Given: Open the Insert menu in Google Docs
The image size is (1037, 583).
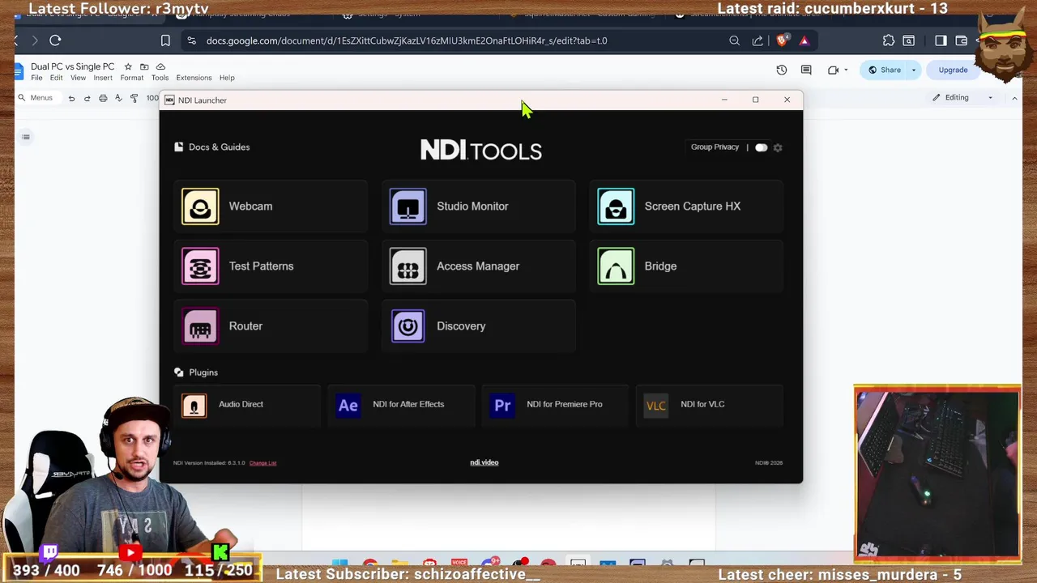Looking at the screenshot, I should 103,78.
